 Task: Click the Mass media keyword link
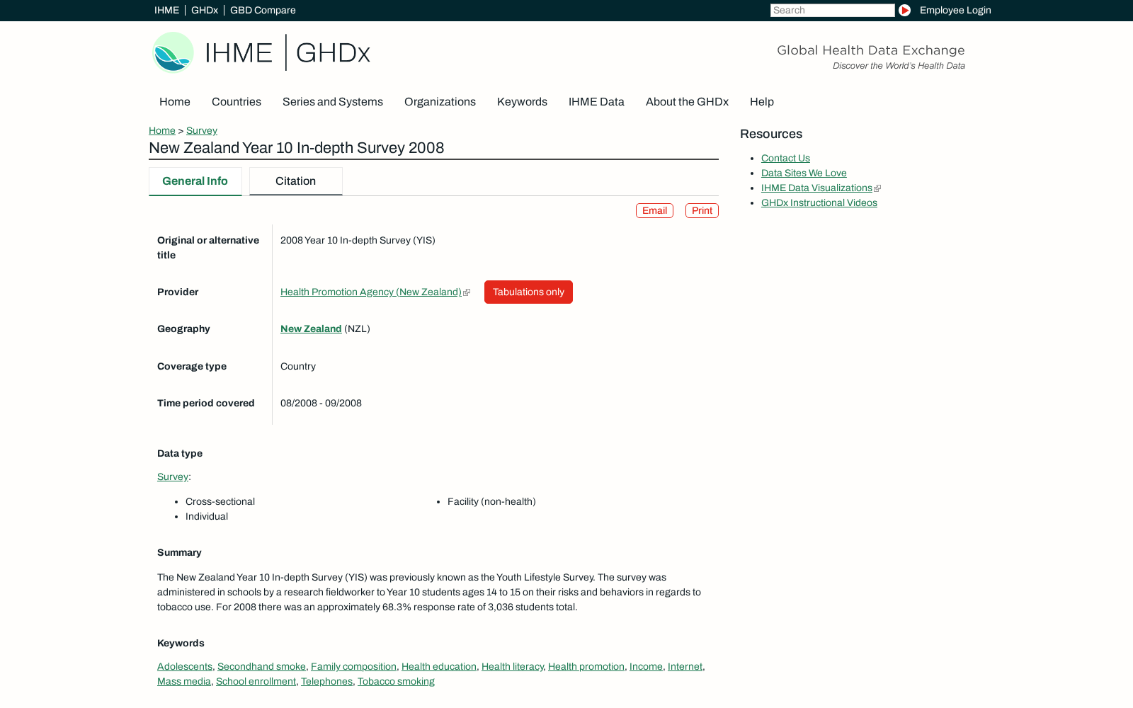[x=184, y=681]
